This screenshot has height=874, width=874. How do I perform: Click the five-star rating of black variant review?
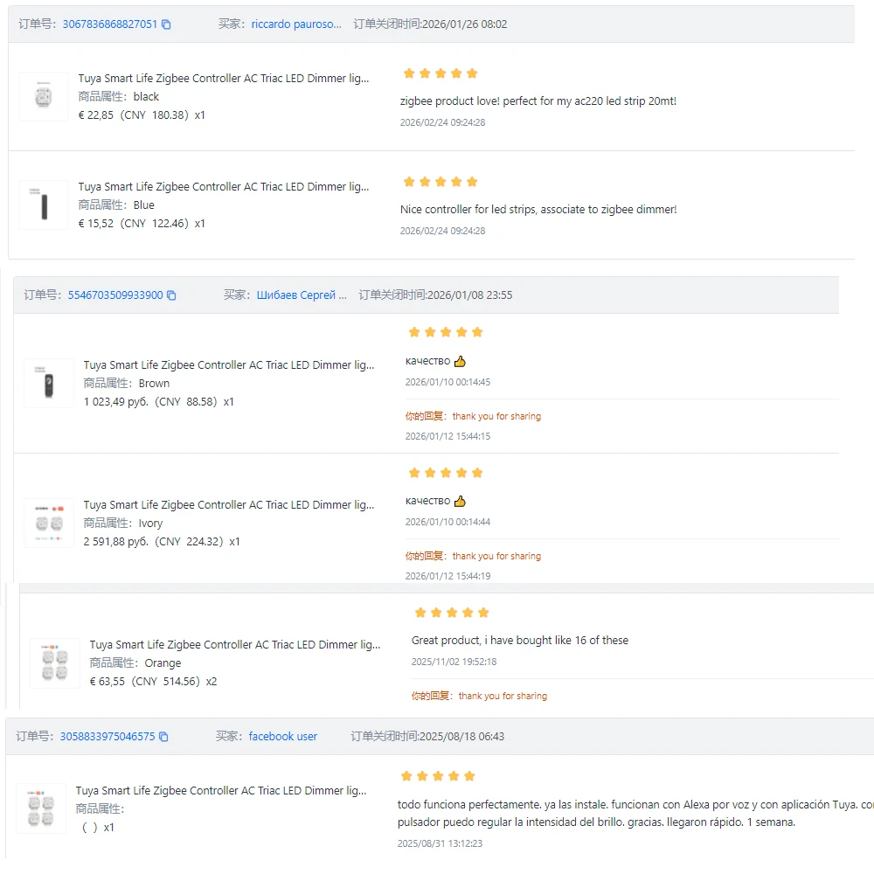tap(440, 73)
